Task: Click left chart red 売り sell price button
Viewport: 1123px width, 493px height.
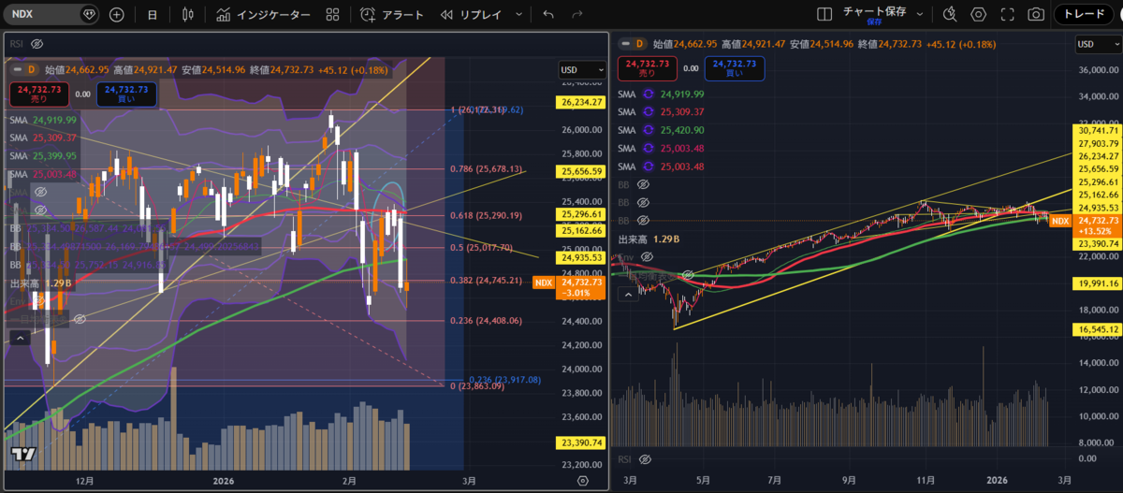Action: (x=38, y=94)
